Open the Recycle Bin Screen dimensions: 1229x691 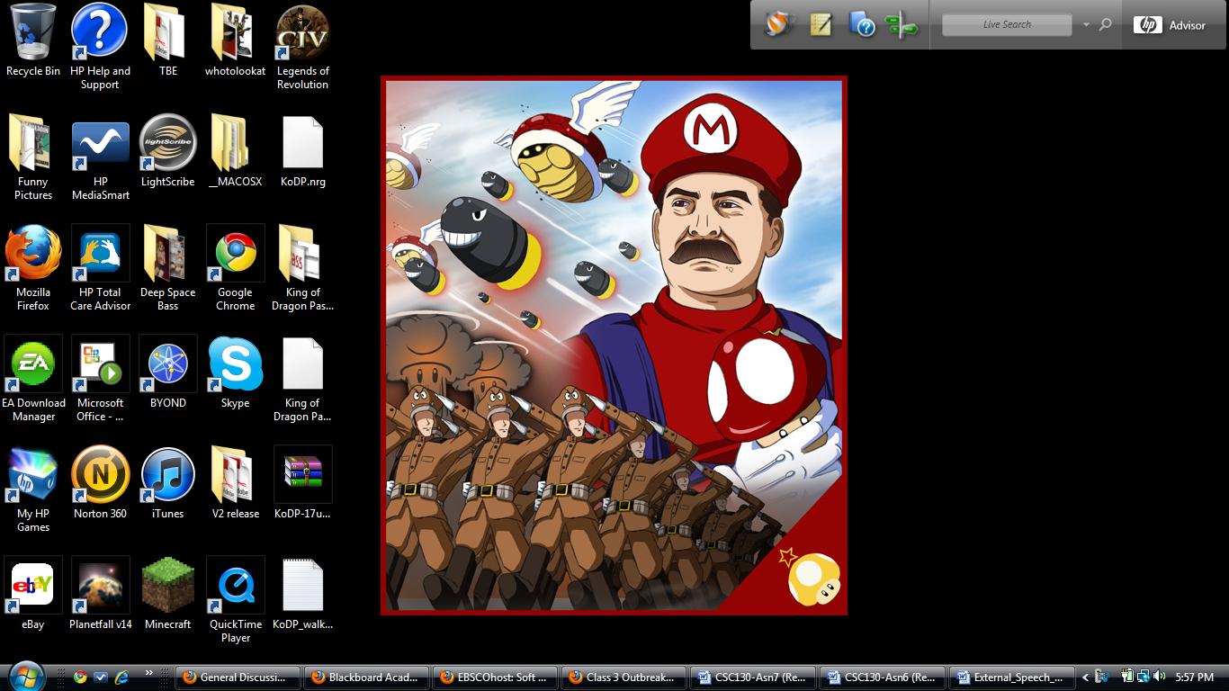pos(33,34)
